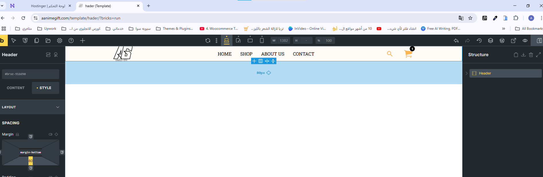Click the AG logo in canvas header
This screenshot has height=177, width=543.
123,54
